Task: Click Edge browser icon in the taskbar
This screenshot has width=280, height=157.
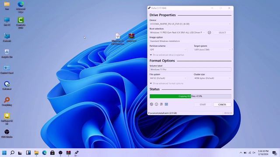Action: coord(45,153)
